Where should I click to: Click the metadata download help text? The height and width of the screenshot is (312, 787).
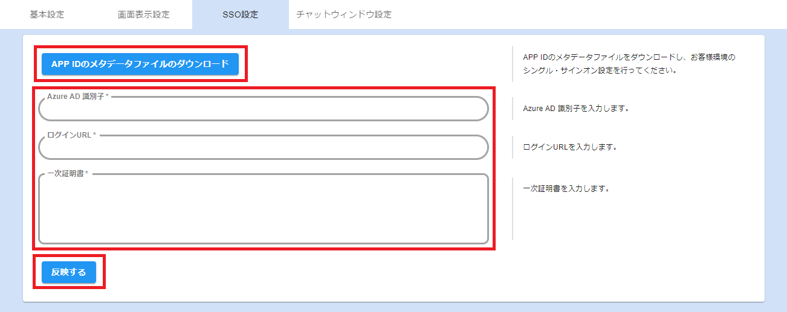pyautogui.click(x=629, y=57)
